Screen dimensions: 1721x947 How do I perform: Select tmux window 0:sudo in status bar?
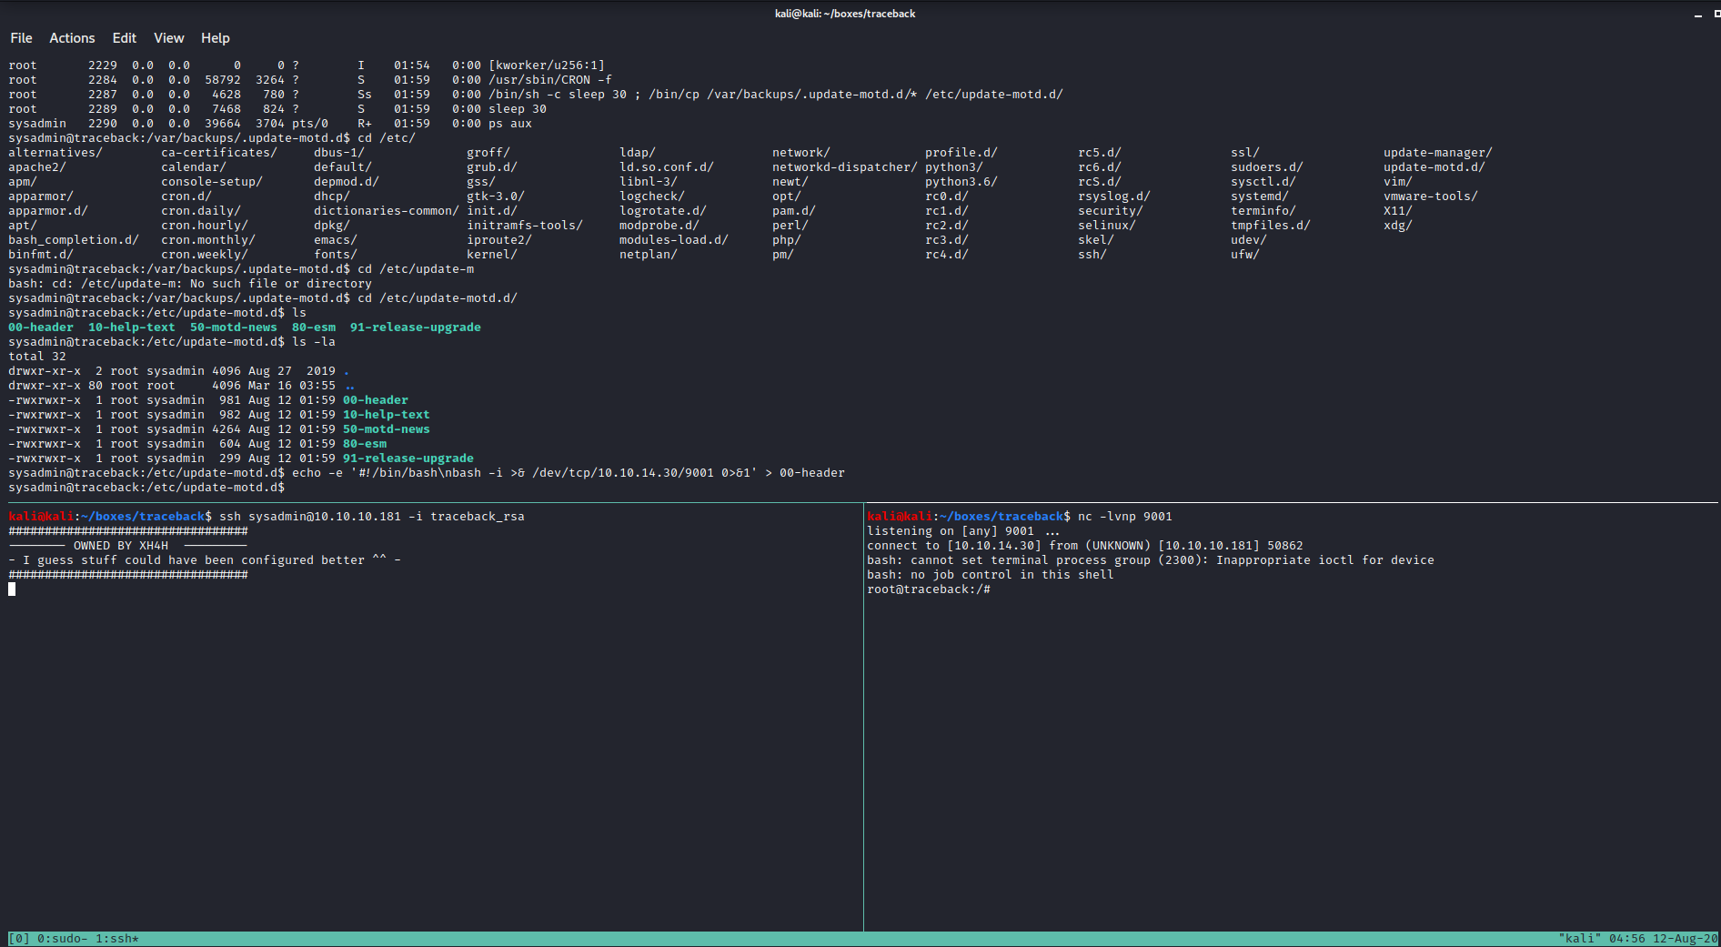pyautogui.click(x=63, y=939)
